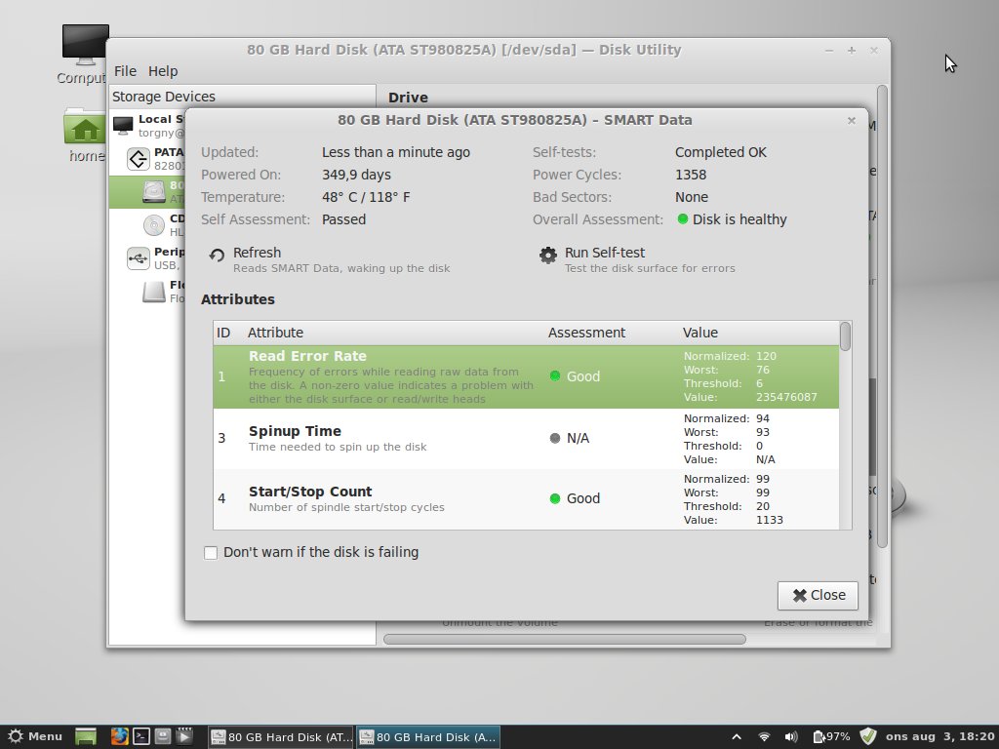Image resolution: width=999 pixels, height=749 pixels.
Task: Expand the system tray up arrow
Action: click(x=737, y=737)
